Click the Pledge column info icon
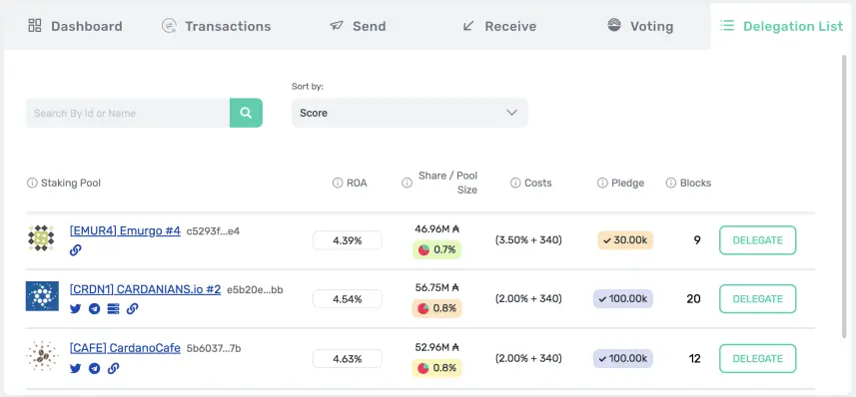Viewport: 856px width, 397px height. pyautogui.click(x=602, y=183)
